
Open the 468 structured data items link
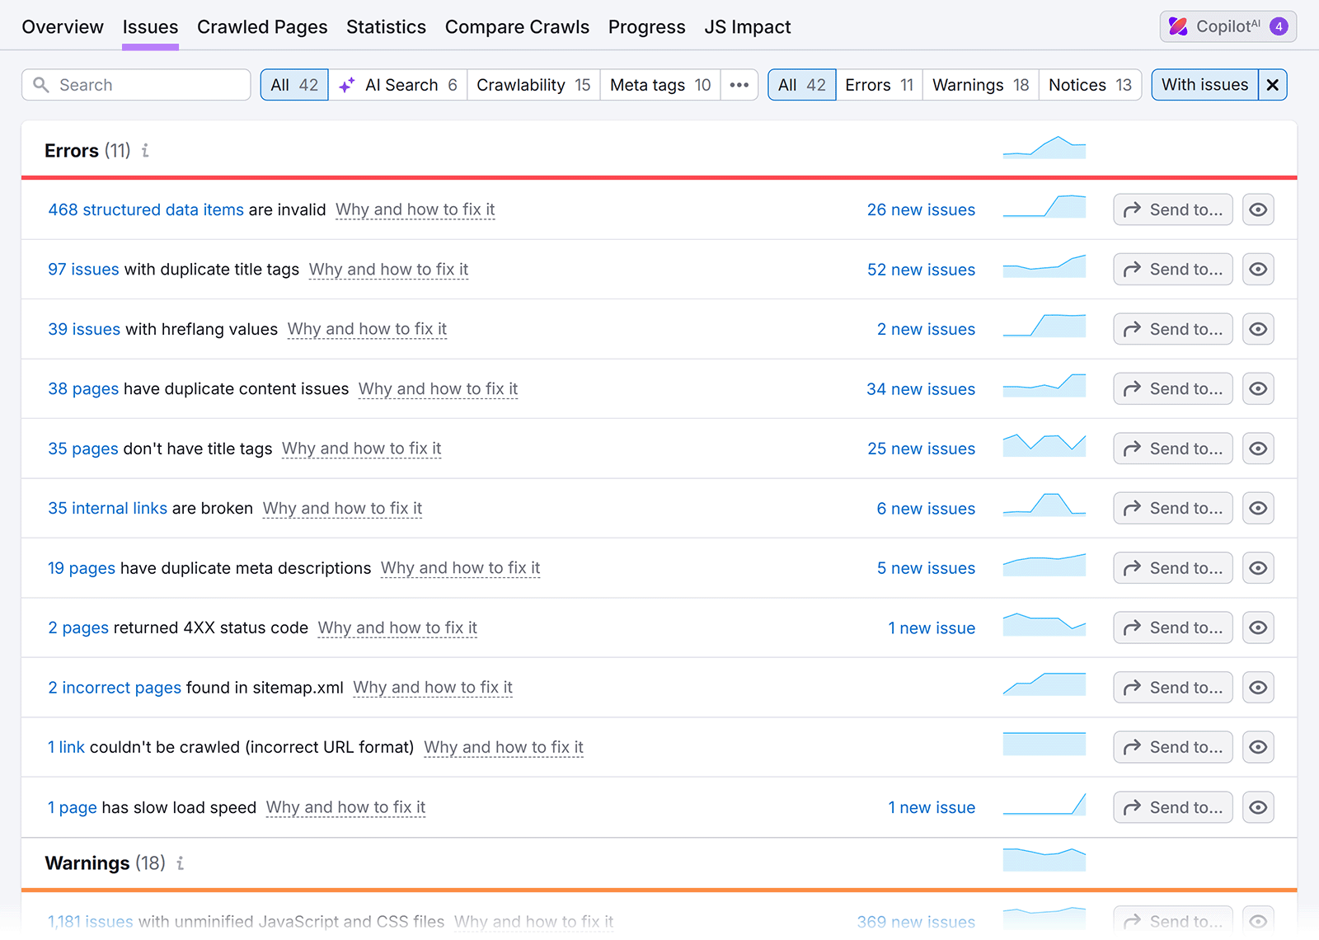145,209
